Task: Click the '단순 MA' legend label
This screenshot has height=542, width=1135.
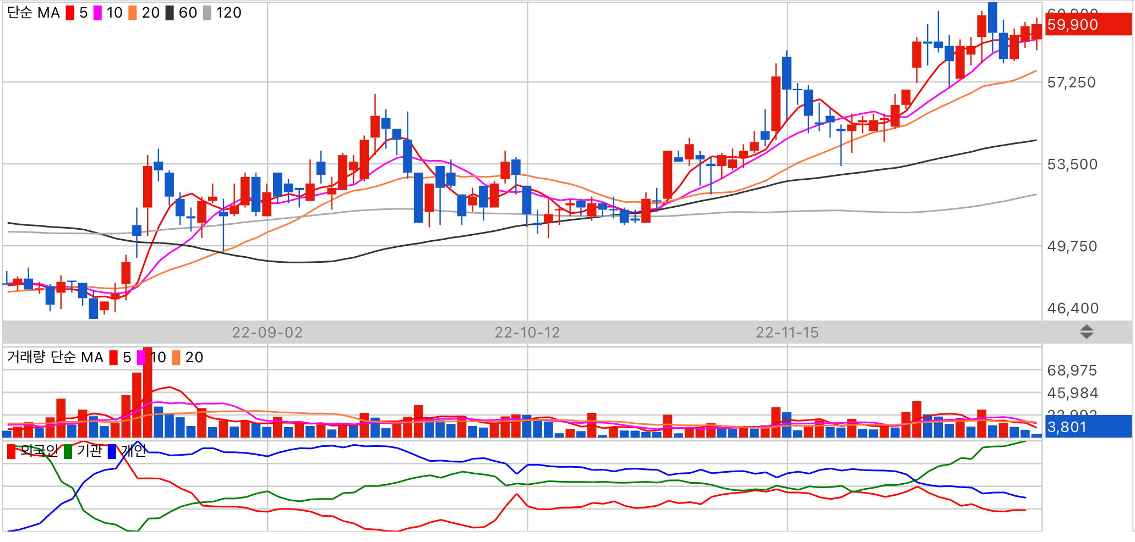Action: click(x=33, y=13)
